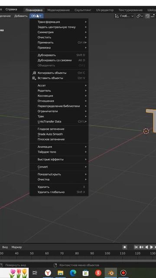This screenshot has height=278, width=156.
Task: Open Windows Task View from taskbar
Action: (35, 273)
